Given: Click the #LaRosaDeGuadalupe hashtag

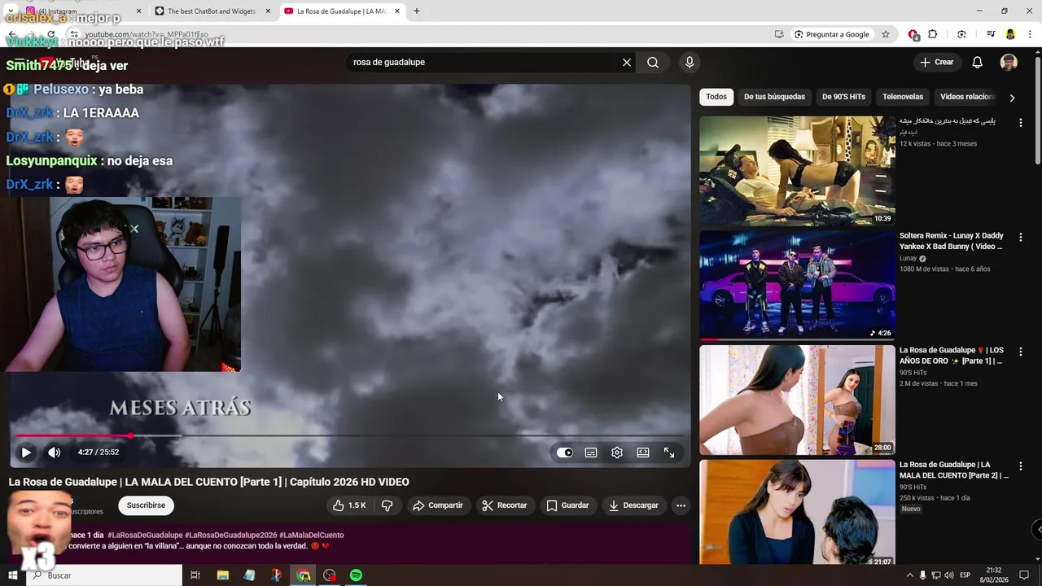Looking at the screenshot, I should tap(145, 535).
